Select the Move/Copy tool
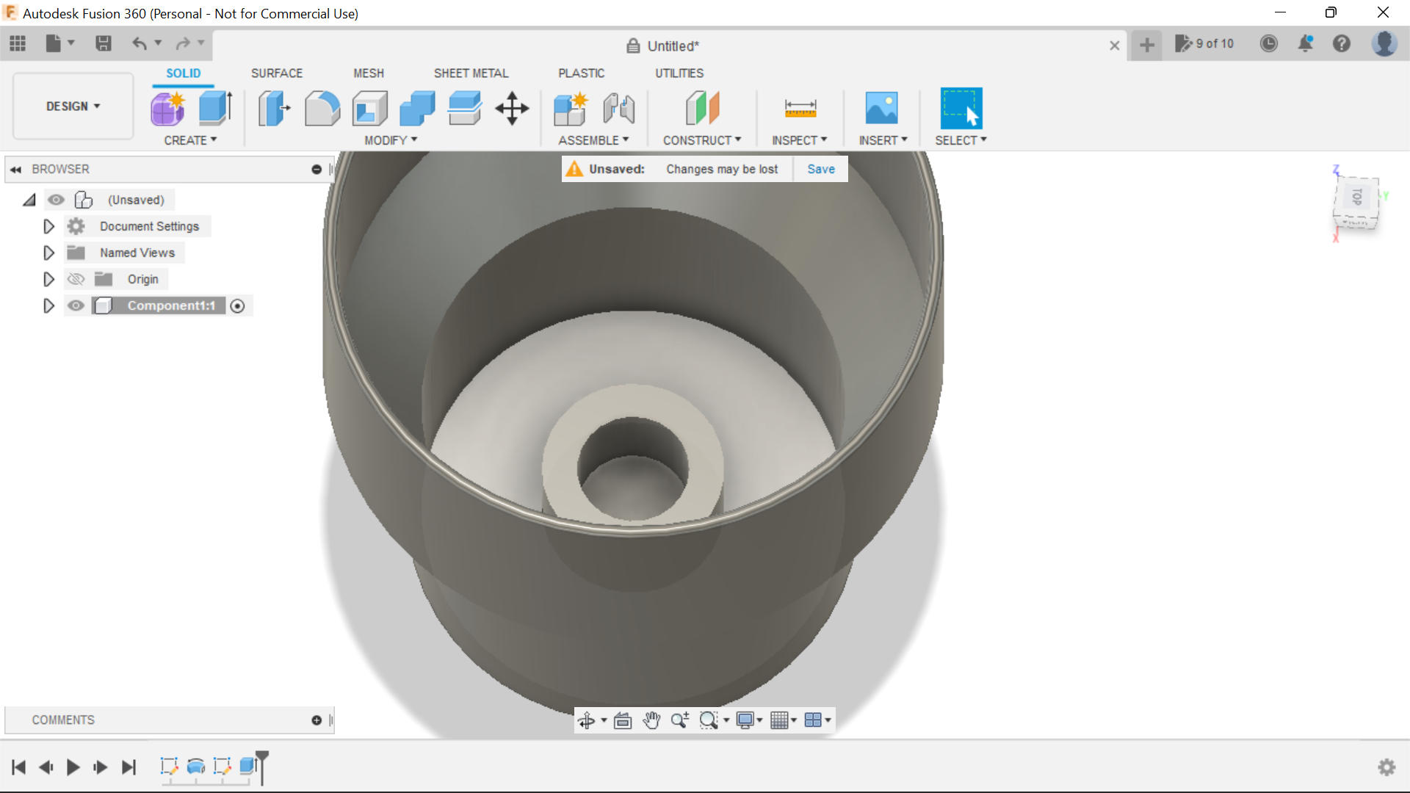This screenshot has height=793, width=1410. 511,108
